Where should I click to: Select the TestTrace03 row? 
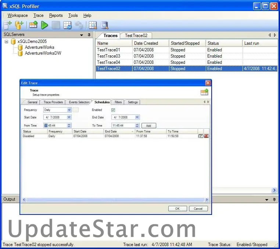pos(186,56)
